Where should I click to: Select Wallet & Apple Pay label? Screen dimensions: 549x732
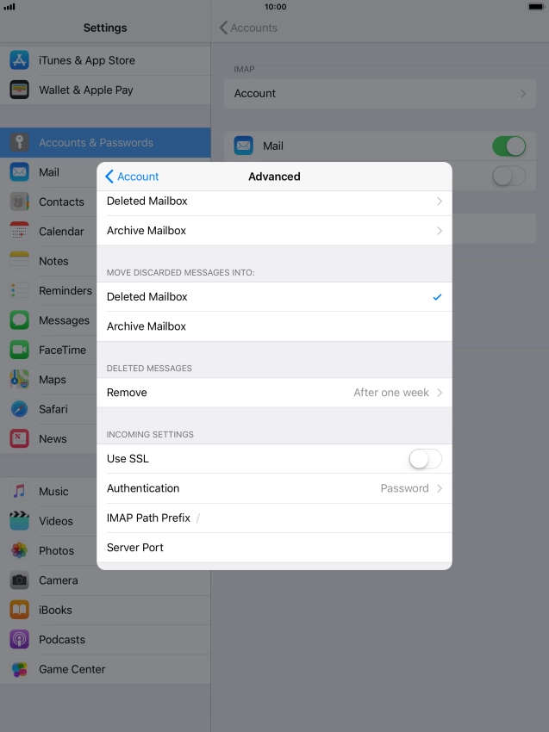coord(86,90)
